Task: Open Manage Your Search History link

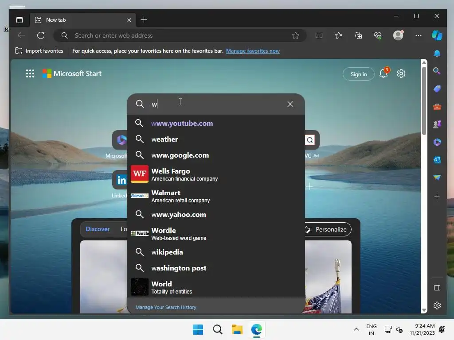Action: [166, 307]
